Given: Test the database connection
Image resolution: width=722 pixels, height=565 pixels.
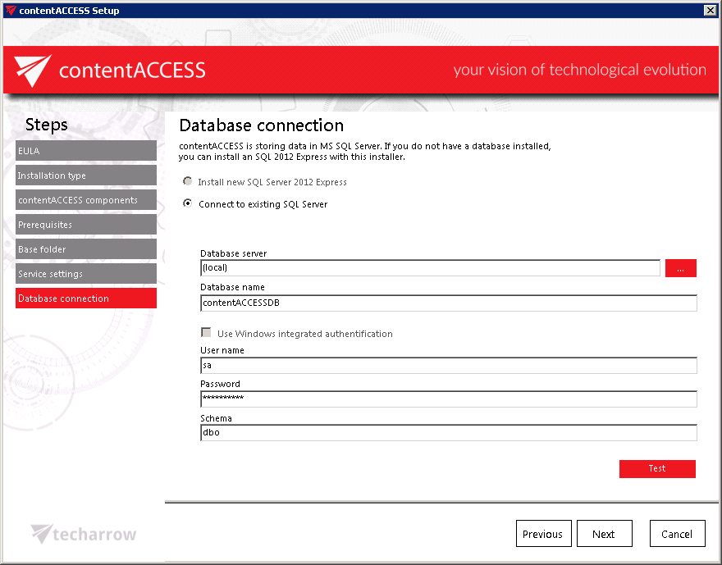Looking at the screenshot, I should tap(657, 468).
